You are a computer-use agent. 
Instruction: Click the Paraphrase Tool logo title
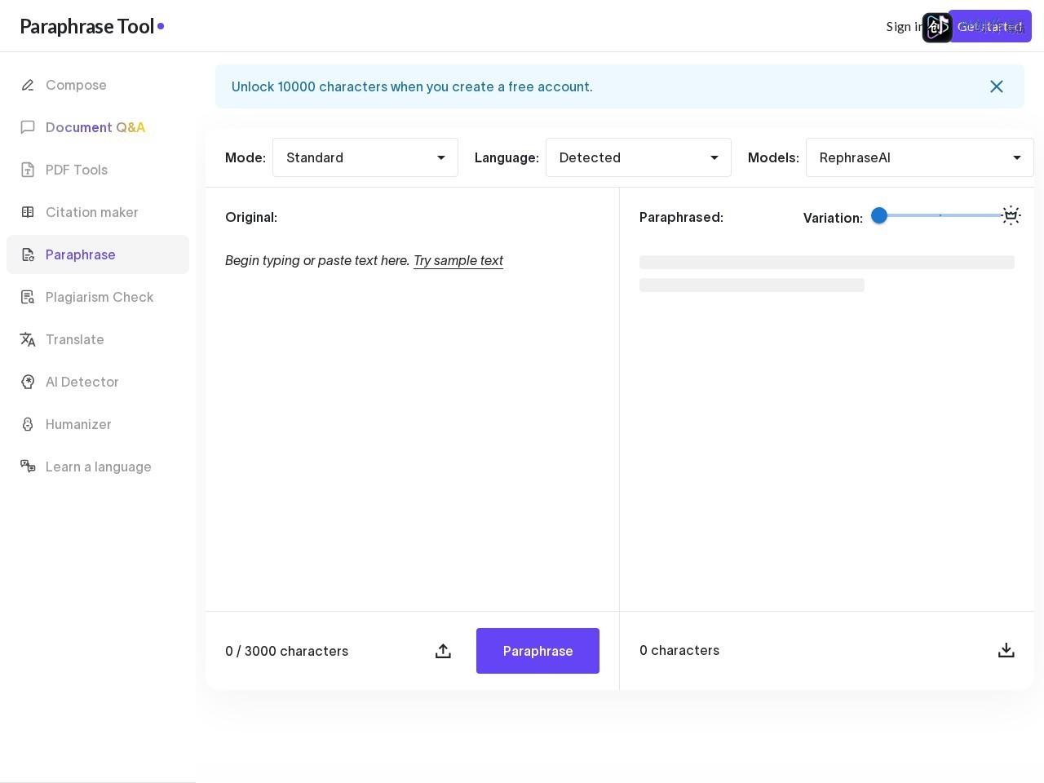[x=92, y=26]
